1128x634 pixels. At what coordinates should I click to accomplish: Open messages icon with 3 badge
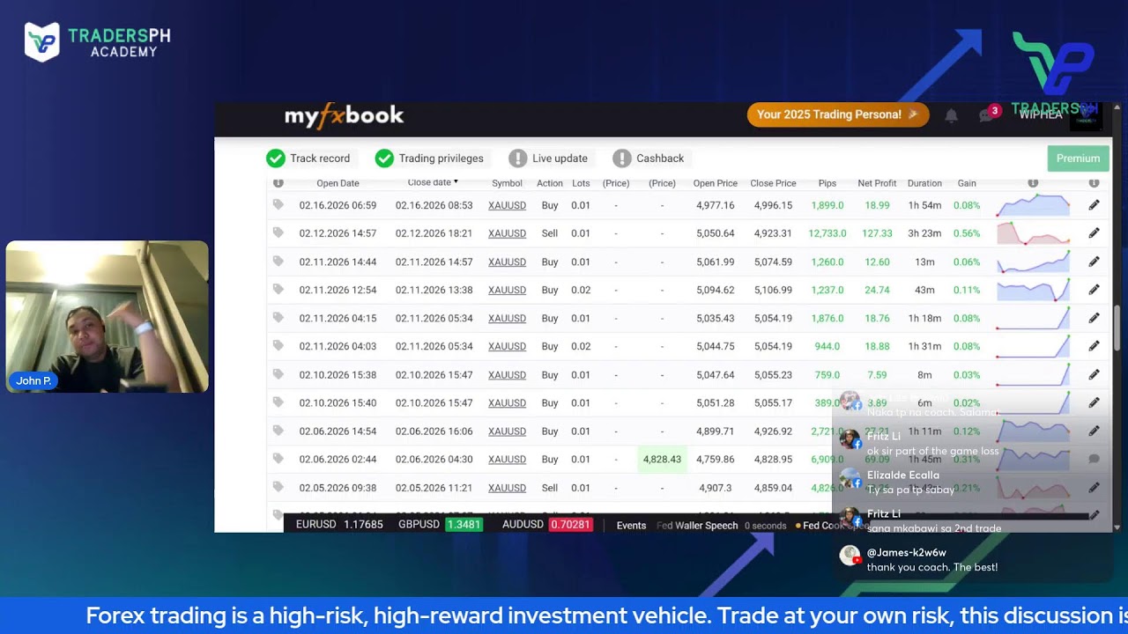pyautogui.click(x=988, y=114)
